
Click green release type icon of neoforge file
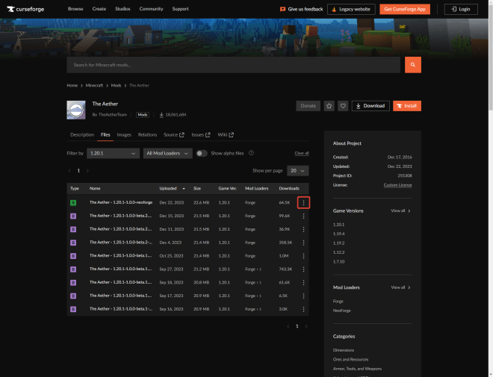click(x=73, y=202)
